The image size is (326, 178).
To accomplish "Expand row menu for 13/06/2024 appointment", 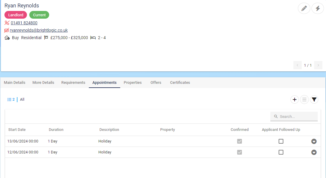I will coord(314,141).
